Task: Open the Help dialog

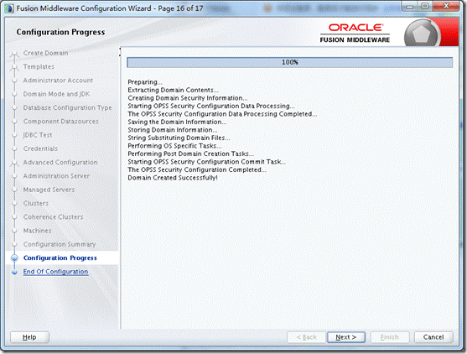Action: [x=29, y=337]
